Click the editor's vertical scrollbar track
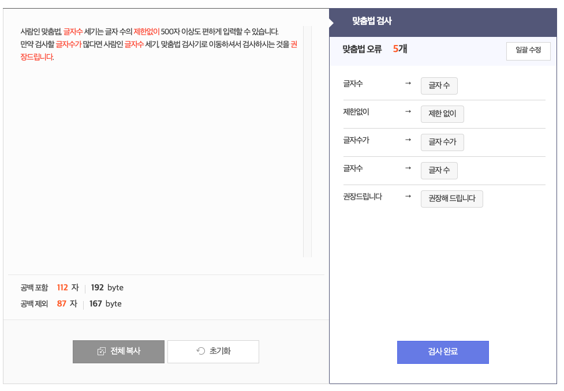This screenshot has height=391, width=564. pyautogui.click(x=307, y=141)
